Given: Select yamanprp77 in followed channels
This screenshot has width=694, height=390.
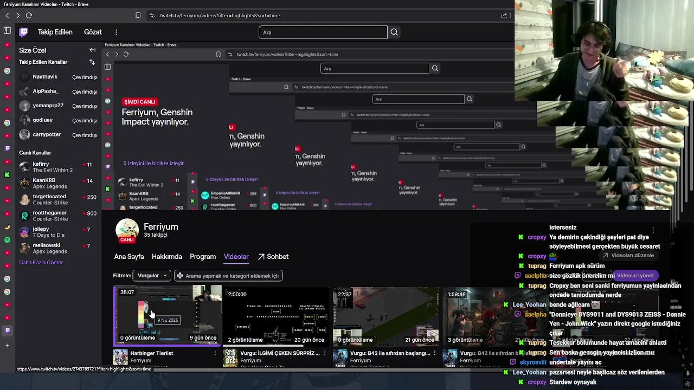Looking at the screenshot, I should [58, 106].
